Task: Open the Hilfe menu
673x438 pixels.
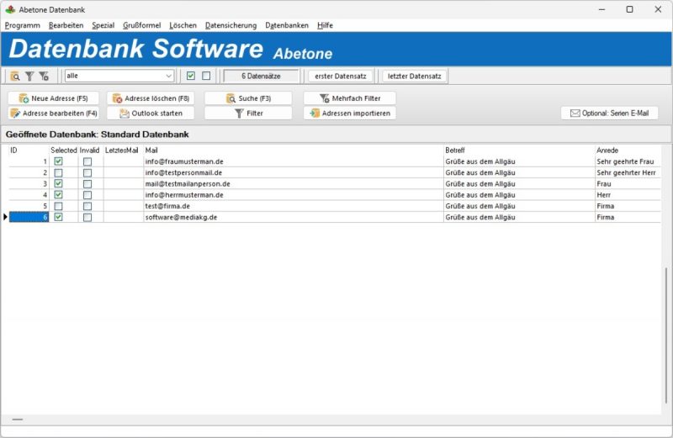Action: [325, 25]
